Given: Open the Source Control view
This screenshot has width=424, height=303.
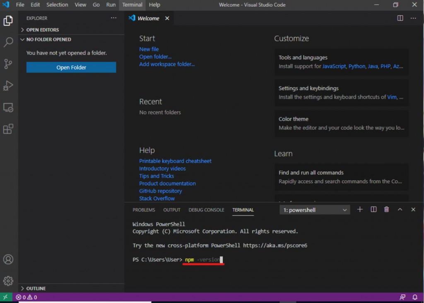Looking at the screenshot, I should pyautogui.click(x=8, y=64).
